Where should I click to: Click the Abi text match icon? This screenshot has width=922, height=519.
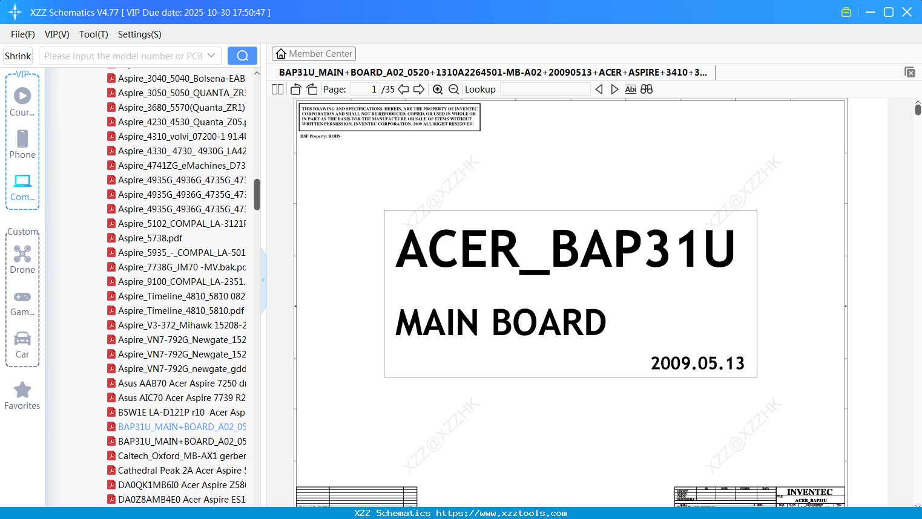(x=631, y=89)
